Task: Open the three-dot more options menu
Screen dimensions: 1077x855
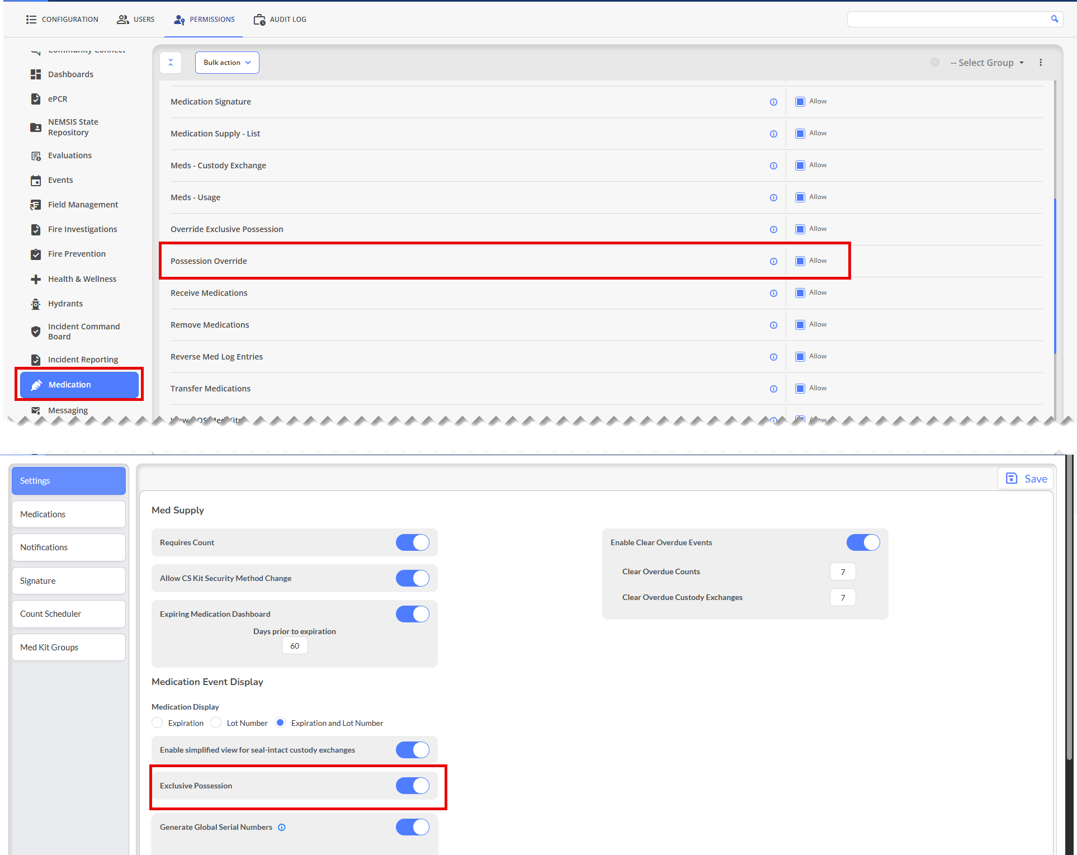Action: 1041,63
